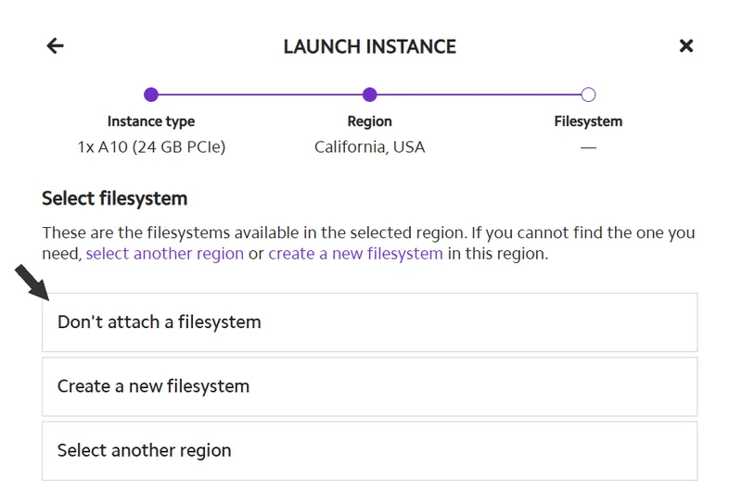Click the hollow Filesystem step circle
Screen dimensions: 742x503
588,94
